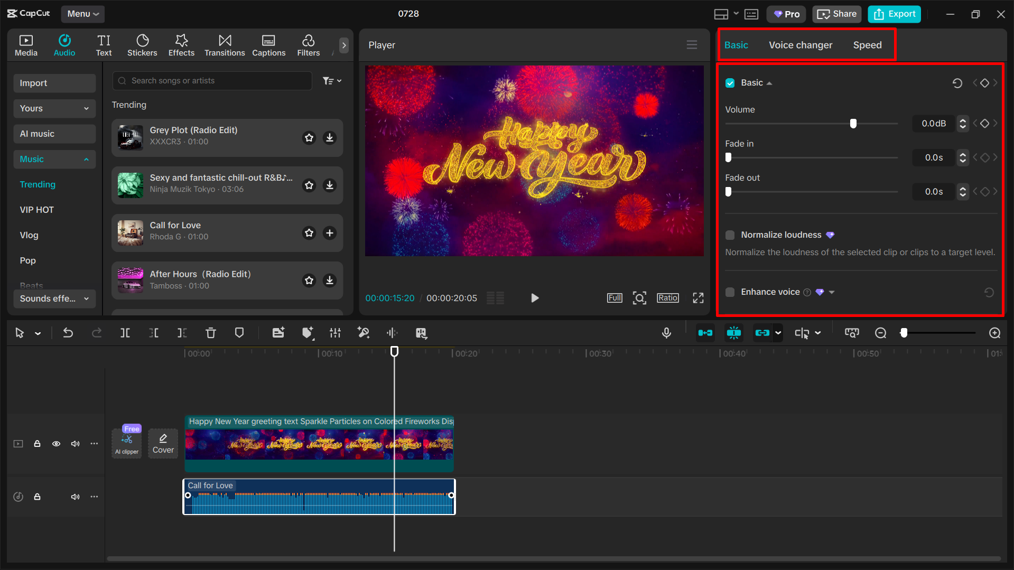Start recording a voiceover with the microphone icon
Screen dimensions: 1014x570
click(666, 333)
